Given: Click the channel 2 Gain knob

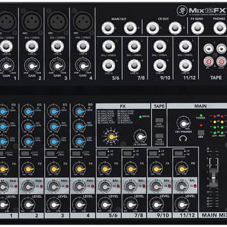Looking at the screenshot, I should [32, 66].
